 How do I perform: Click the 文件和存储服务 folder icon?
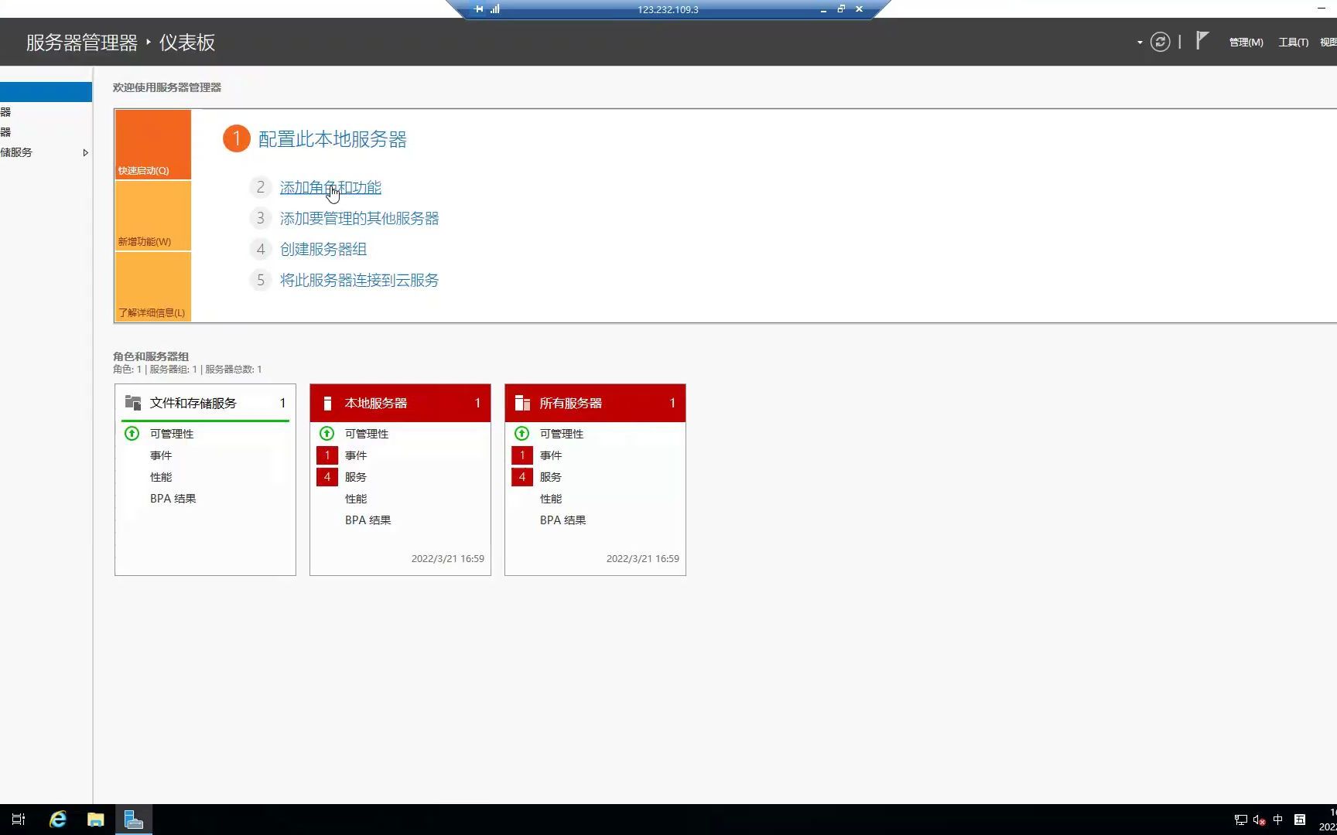tap(132, 402)
